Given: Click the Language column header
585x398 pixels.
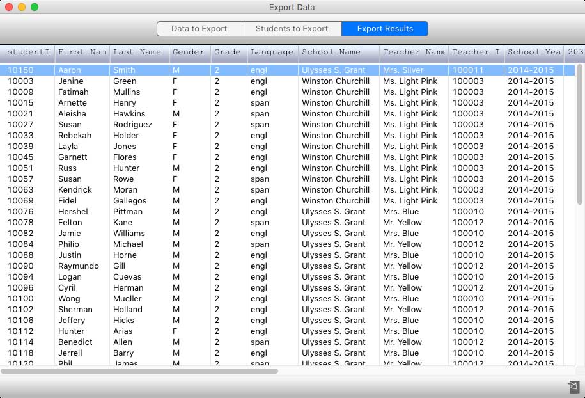Looking at the screenshot, I should click(272, 52).
